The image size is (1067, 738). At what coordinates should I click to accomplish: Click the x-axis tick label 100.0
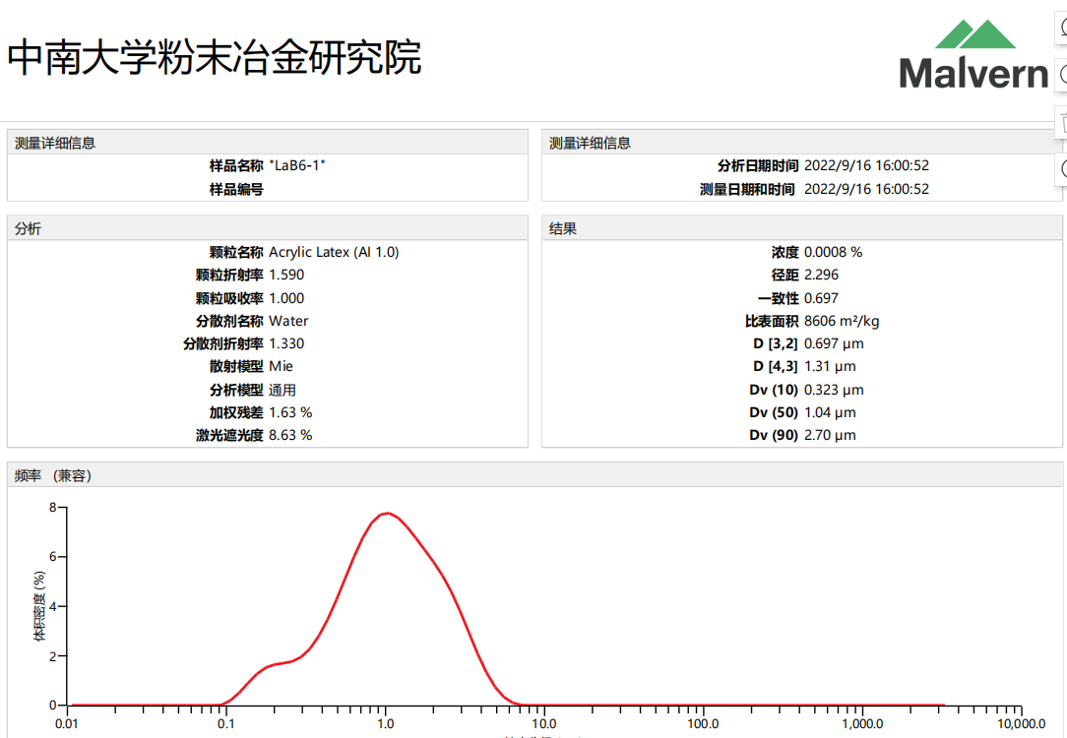(704, 723)
